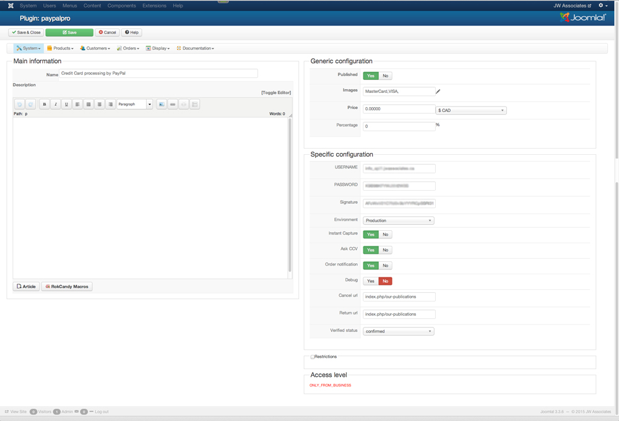Click the JW Associates site link

[x=572, y=6]
